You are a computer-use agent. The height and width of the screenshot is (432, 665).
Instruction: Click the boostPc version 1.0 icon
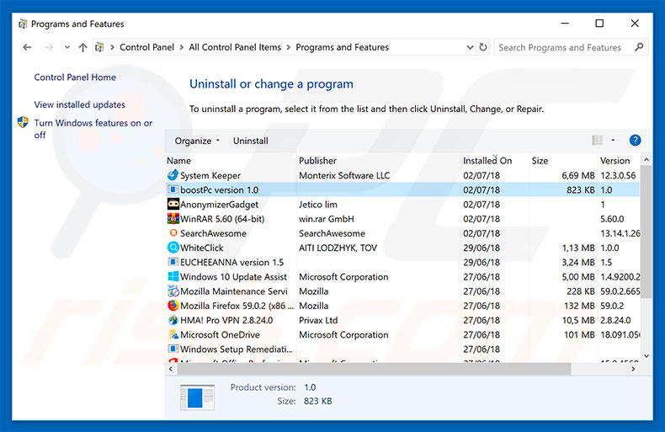(x=173, y=189)
